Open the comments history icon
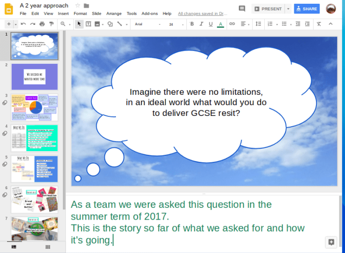Image resolution: width=345 pixels, height=253 pixels. tap(242, 8)
